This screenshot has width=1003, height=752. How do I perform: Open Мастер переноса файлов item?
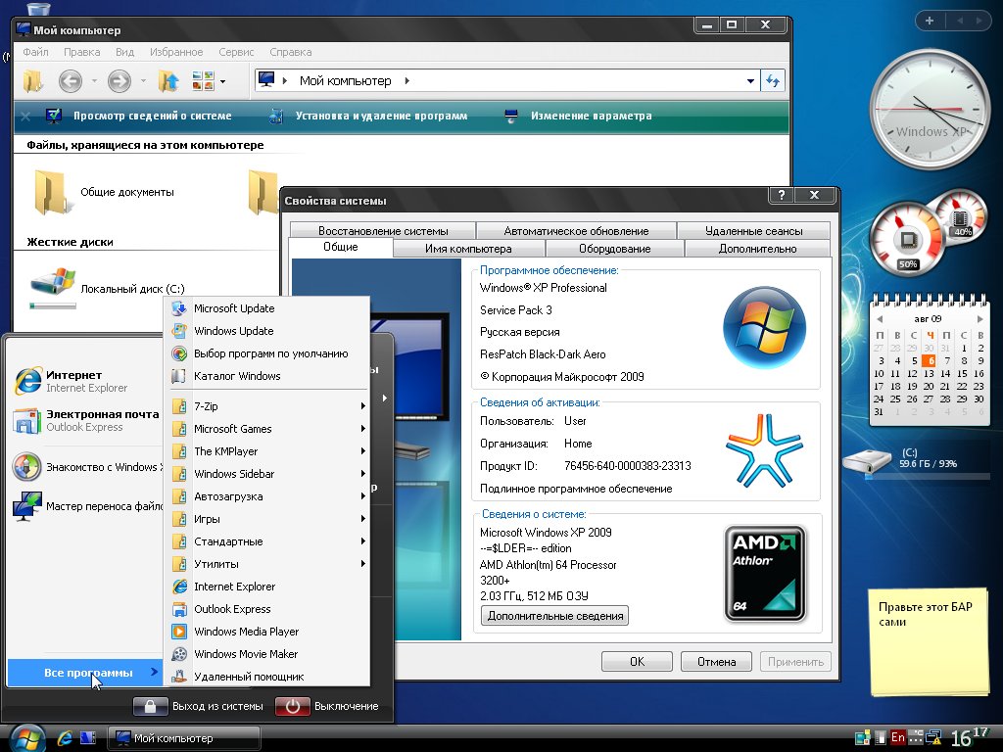pos(86,506)
